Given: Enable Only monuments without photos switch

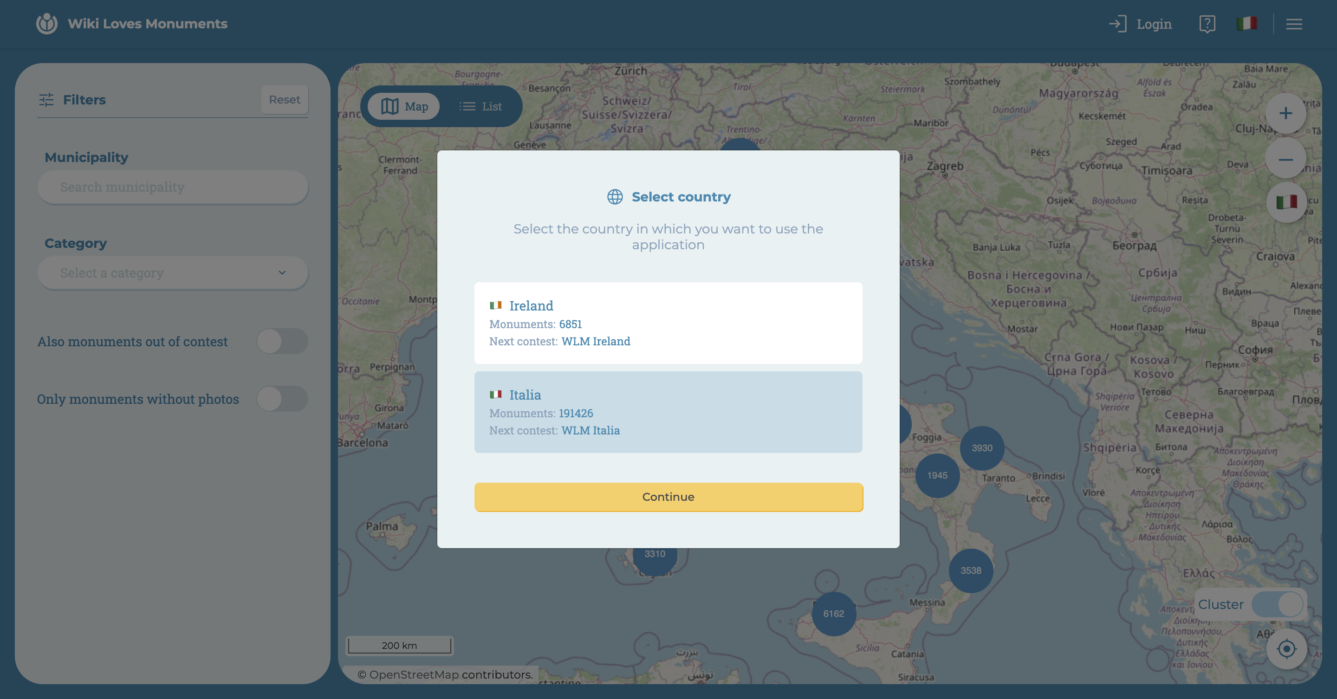Looking at the screenshot, I should [282, 399].
